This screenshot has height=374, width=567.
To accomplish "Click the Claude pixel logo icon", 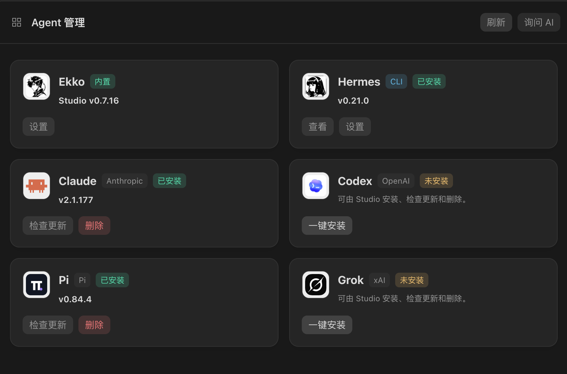I will pos(37,186).
